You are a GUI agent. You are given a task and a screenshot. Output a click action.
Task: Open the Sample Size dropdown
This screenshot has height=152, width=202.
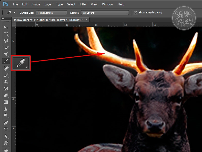pyautogui.click(x=51, y=13)
